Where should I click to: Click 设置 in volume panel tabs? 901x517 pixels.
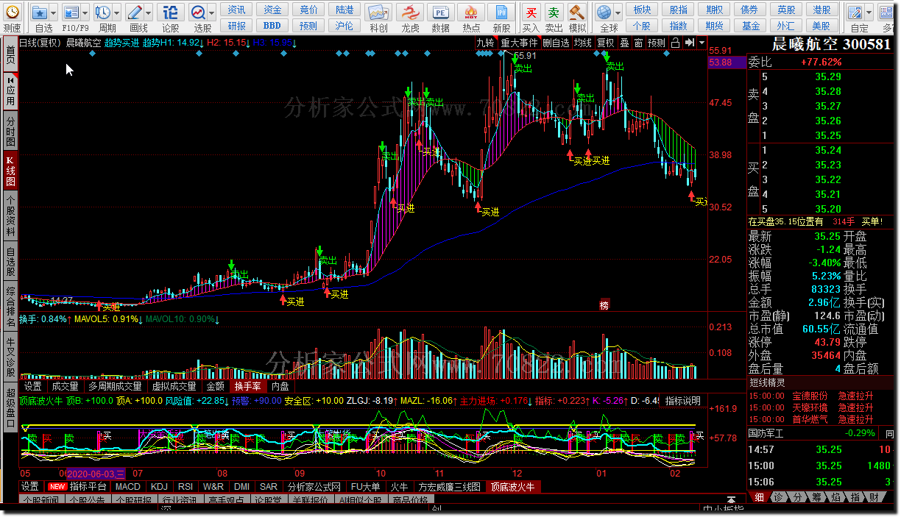pyautogui.click(x=32, y=386)
